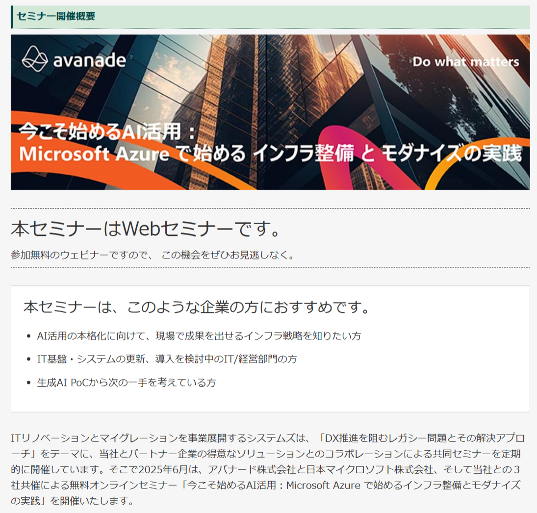
Task: Click the banner title '今こそ始めるAI活用：'
Action: [107, 131]
